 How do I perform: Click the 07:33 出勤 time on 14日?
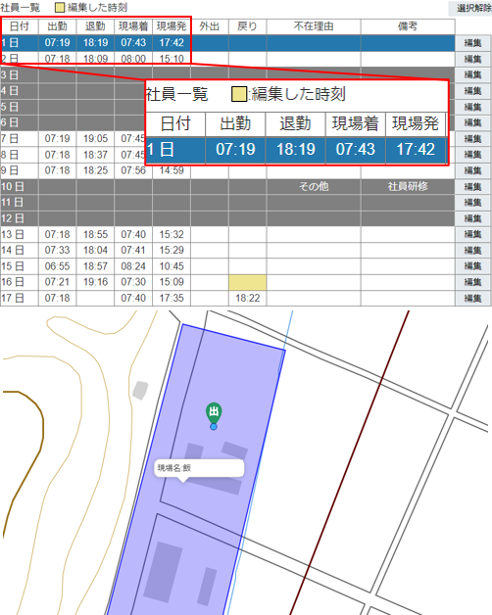[57, 251]
